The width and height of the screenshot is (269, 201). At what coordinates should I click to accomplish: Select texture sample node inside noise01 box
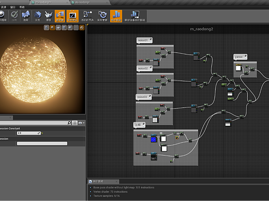pyautogui.click(x=156, y=62)
